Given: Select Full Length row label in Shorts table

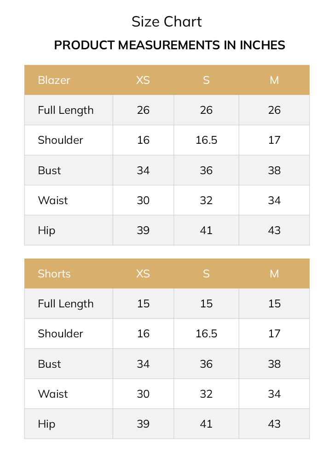Looking at the screenshot, I should pyautogui.click(x=66, y=304).
